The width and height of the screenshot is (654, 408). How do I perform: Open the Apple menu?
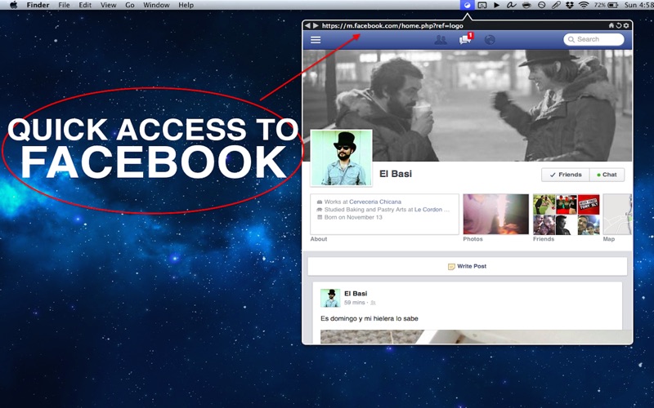pos(13,5)
